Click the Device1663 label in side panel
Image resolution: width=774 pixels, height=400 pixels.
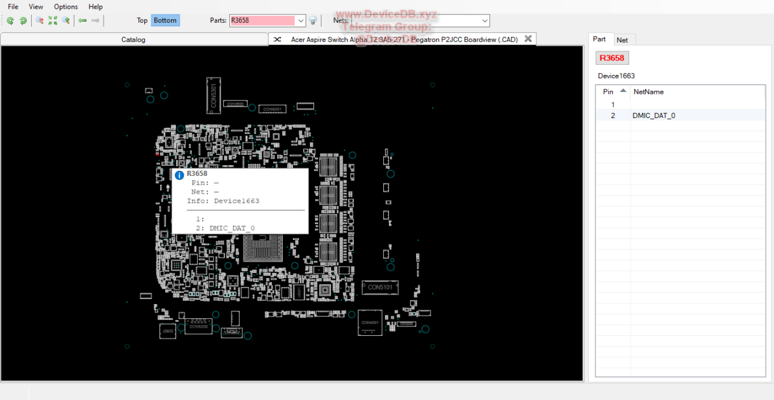[616, 76]
